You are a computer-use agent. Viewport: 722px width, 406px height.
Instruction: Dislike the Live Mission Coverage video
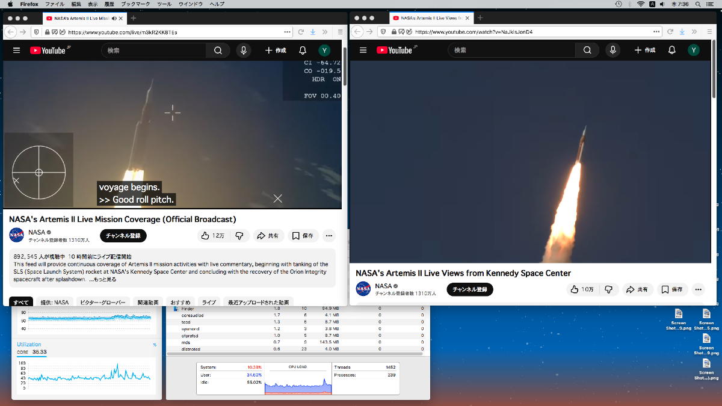(239, 236)
